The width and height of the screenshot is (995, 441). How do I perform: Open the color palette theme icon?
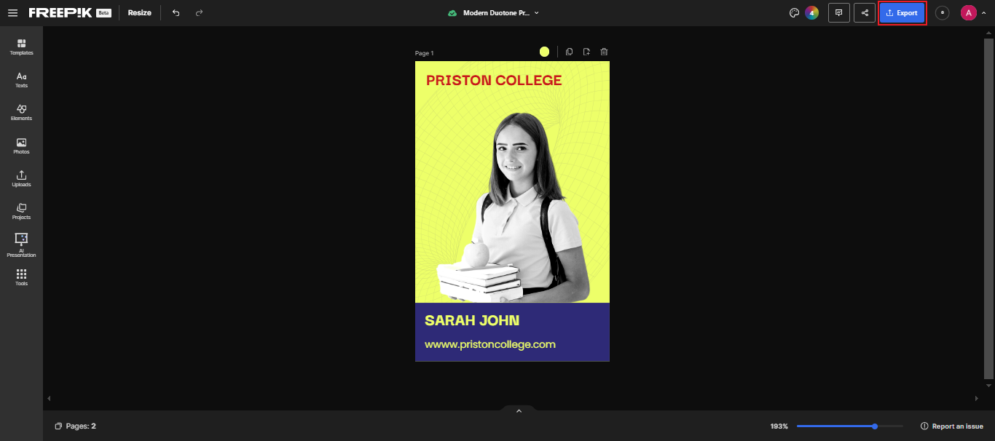[x=795, y=13]
